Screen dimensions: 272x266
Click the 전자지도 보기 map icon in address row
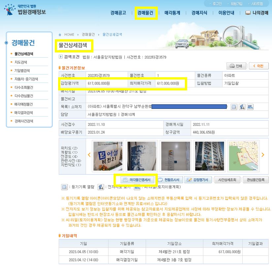(x=242, y=107)
